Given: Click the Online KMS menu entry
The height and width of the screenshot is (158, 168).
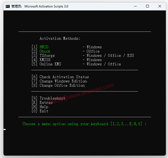Looking at the screenshot, I should coord(50,64).
